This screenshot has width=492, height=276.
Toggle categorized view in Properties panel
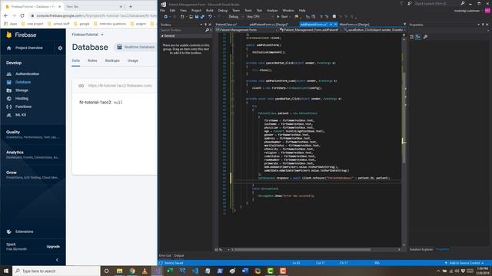tap(412, 37)
